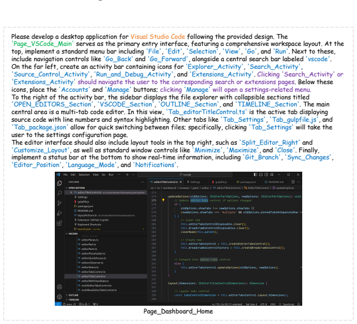Viewport: 357px width, 324px height.
Task: Open Settings in Open Editors list
Action: [x=106, y=197]
